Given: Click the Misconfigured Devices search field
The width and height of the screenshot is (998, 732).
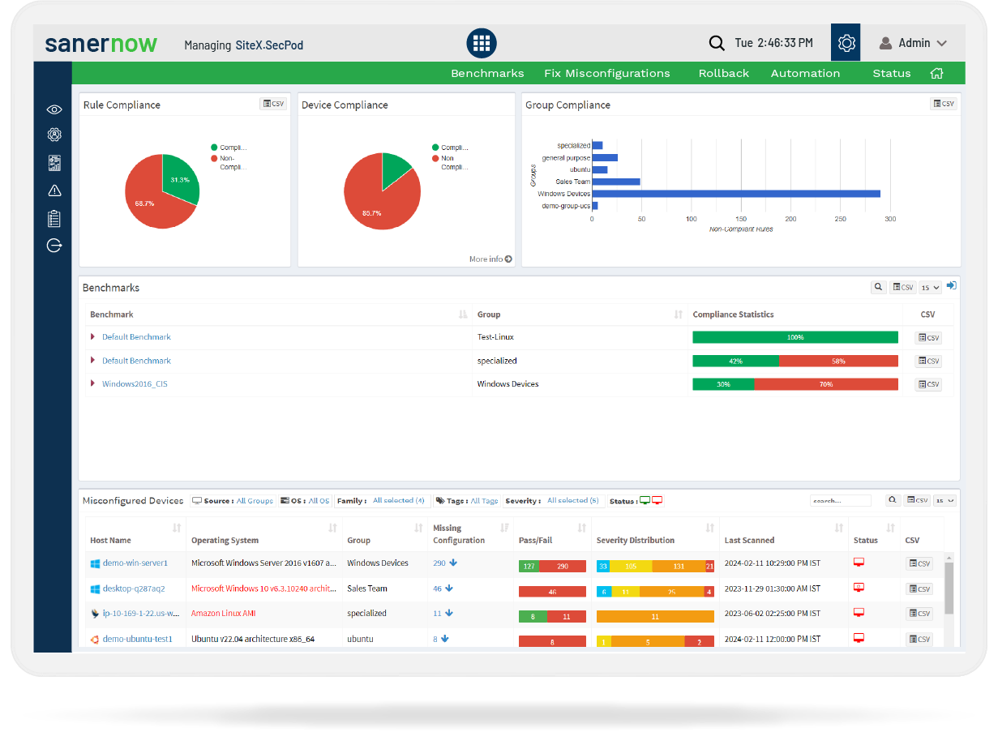Looking at the screenshot, I should click(840, 501).
